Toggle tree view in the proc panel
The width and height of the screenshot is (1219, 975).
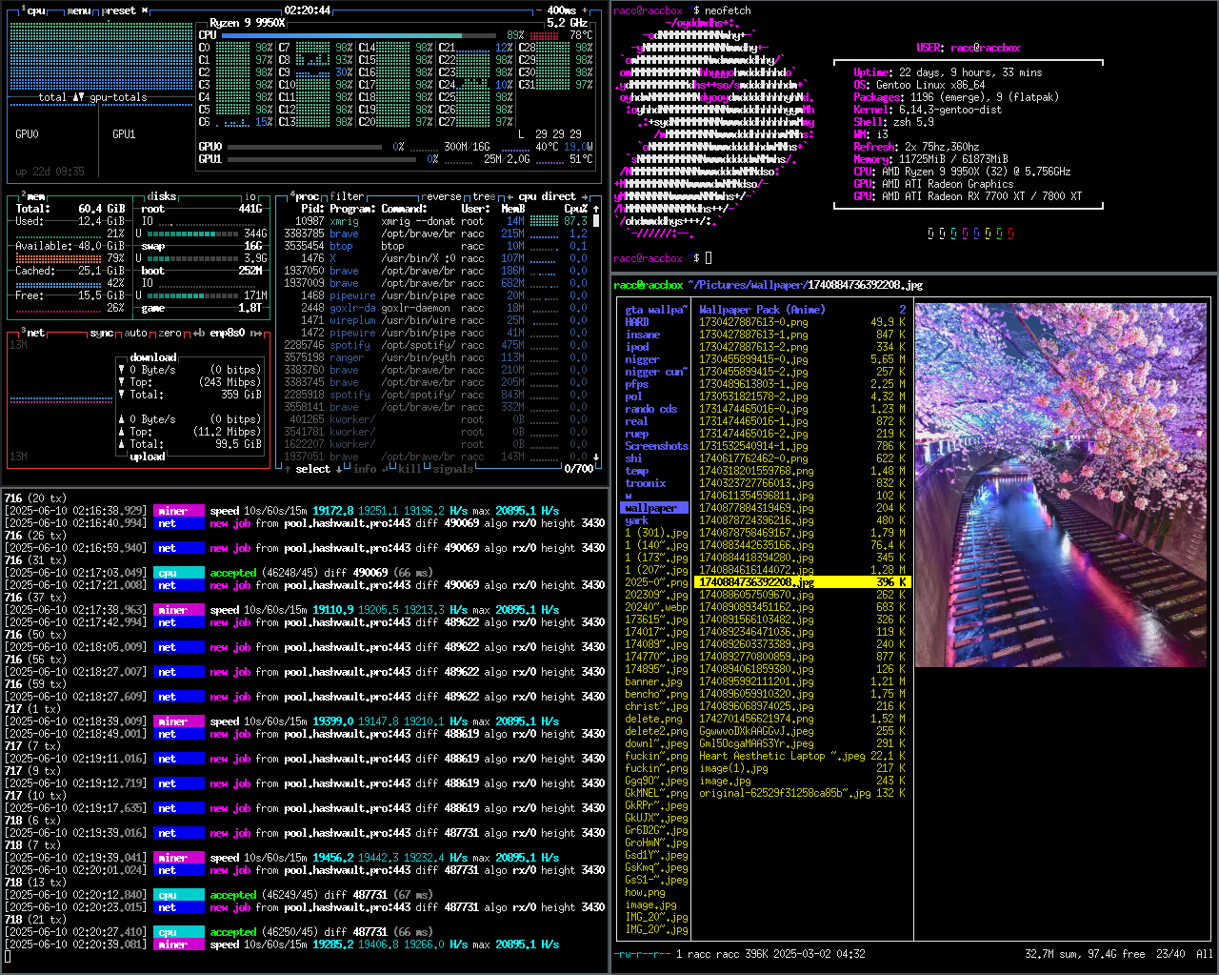coord(484,197)
